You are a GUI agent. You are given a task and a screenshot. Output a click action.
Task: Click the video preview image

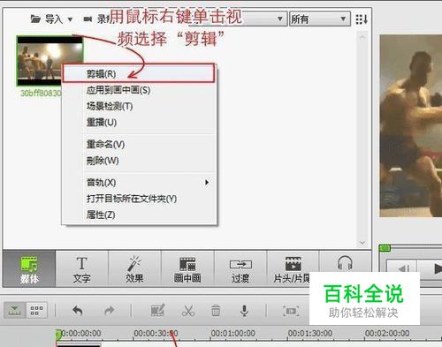pos(411,126)
